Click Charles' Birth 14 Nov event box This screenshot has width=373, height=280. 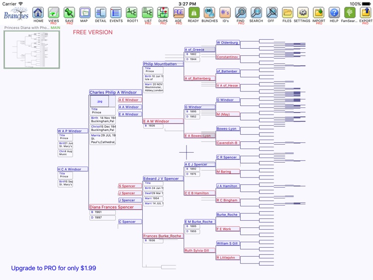click(103, 119)
